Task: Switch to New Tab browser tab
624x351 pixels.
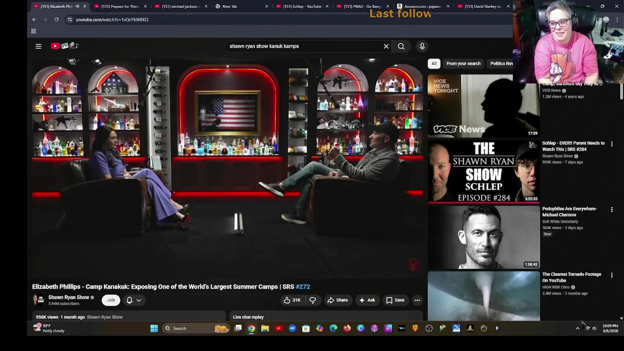Action: (x=241, y=6)
